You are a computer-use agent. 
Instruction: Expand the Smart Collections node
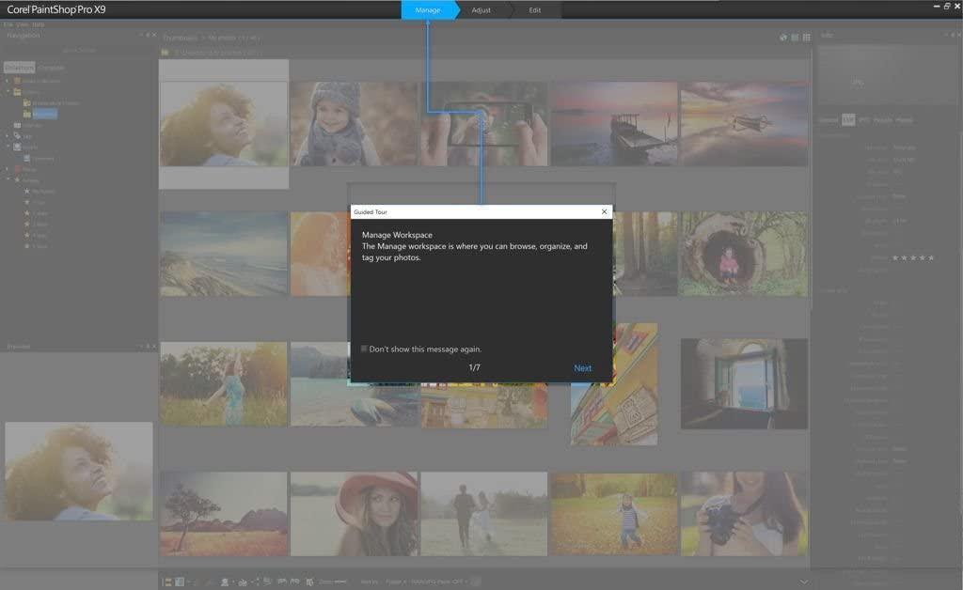coord(8,81)
